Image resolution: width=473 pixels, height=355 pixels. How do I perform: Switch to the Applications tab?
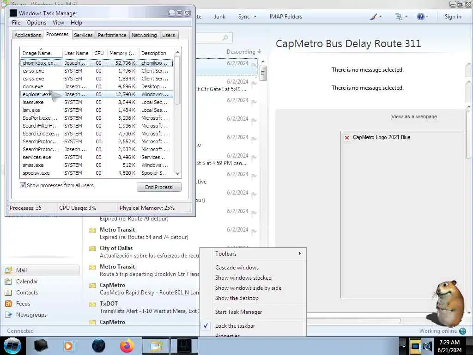pyautogui.click(x=27, y=35)
